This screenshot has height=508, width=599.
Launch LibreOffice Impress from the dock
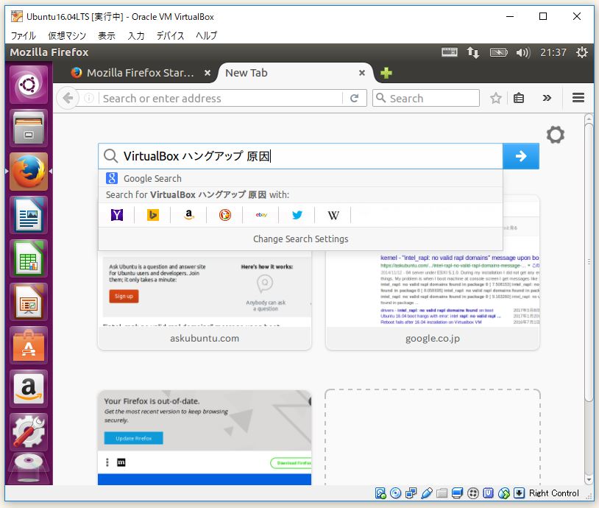29,303
